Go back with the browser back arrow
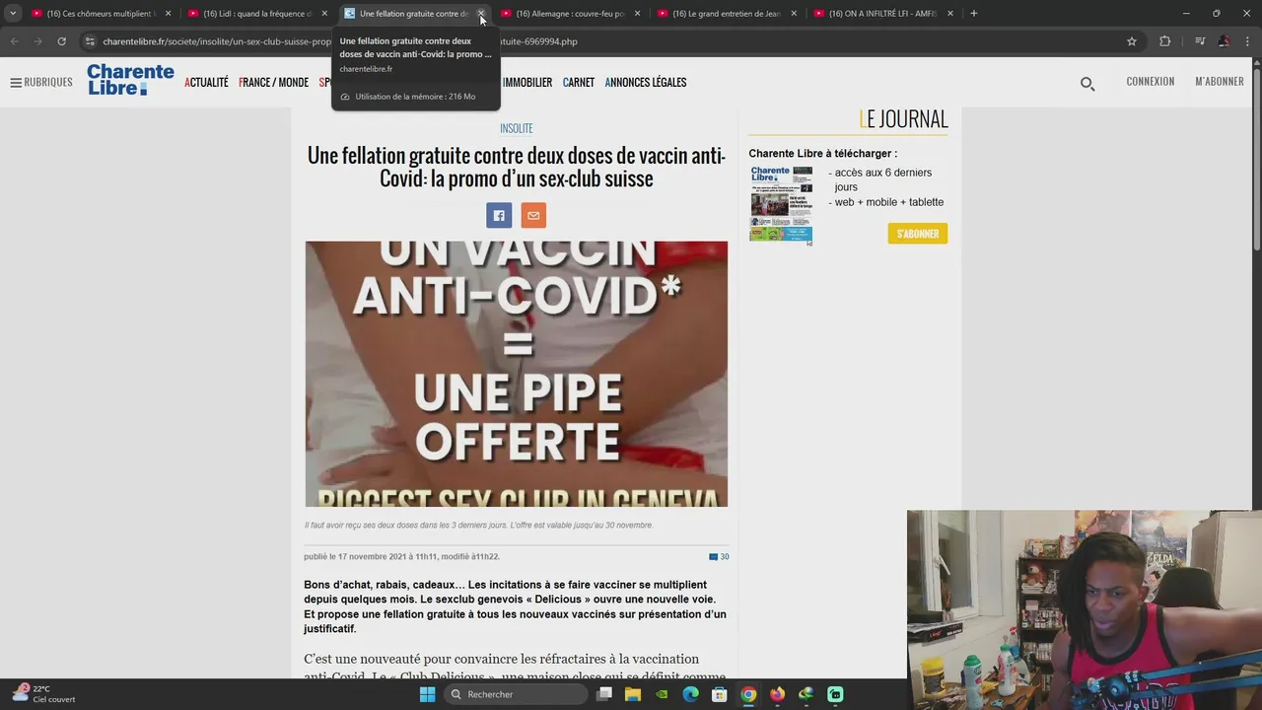The height and width of the screenshot is (710, 1262). coord(14,41)
